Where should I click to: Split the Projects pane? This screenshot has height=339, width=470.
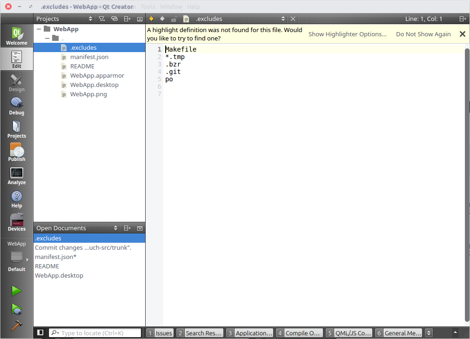pos(127,19)
